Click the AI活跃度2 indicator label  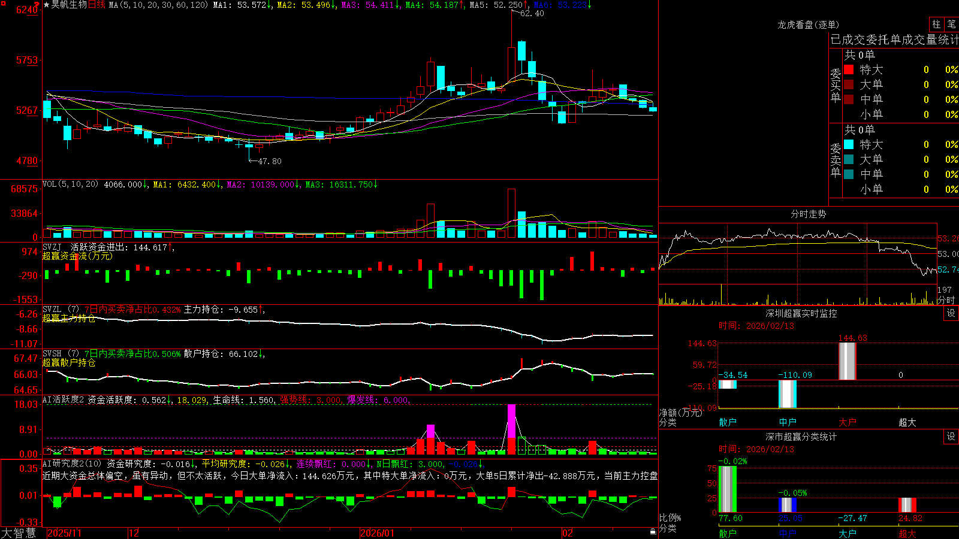63,400
